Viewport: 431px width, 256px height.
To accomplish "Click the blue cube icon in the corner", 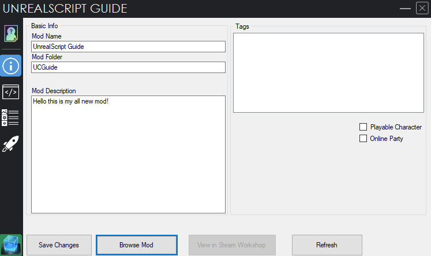I will tap(11, 245).
